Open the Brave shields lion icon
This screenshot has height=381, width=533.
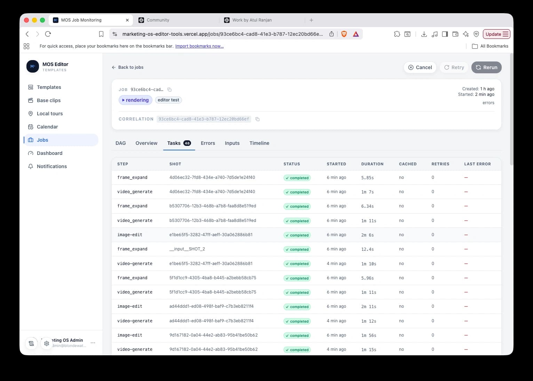click(344, 34)
